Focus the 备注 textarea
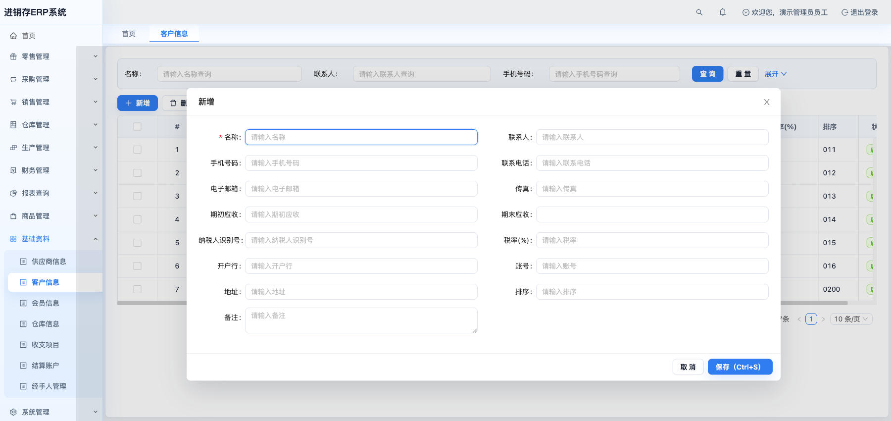This screenshot has height=421, width=891. 361,320
